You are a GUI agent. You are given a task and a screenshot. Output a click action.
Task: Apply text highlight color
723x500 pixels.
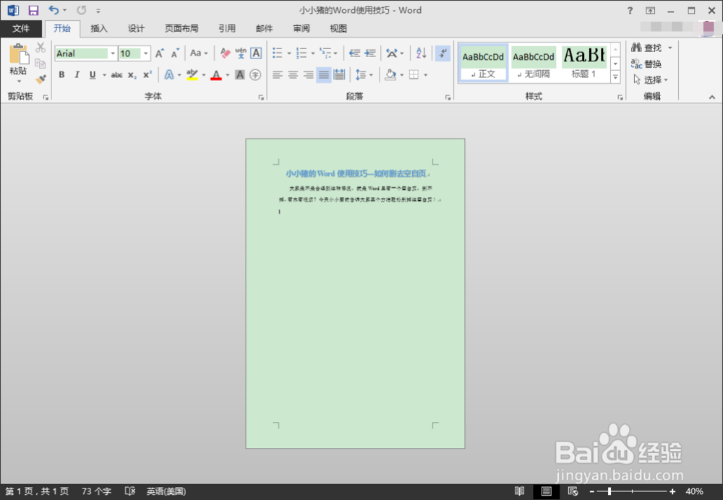pyautogui.click(x=194, y=74)
